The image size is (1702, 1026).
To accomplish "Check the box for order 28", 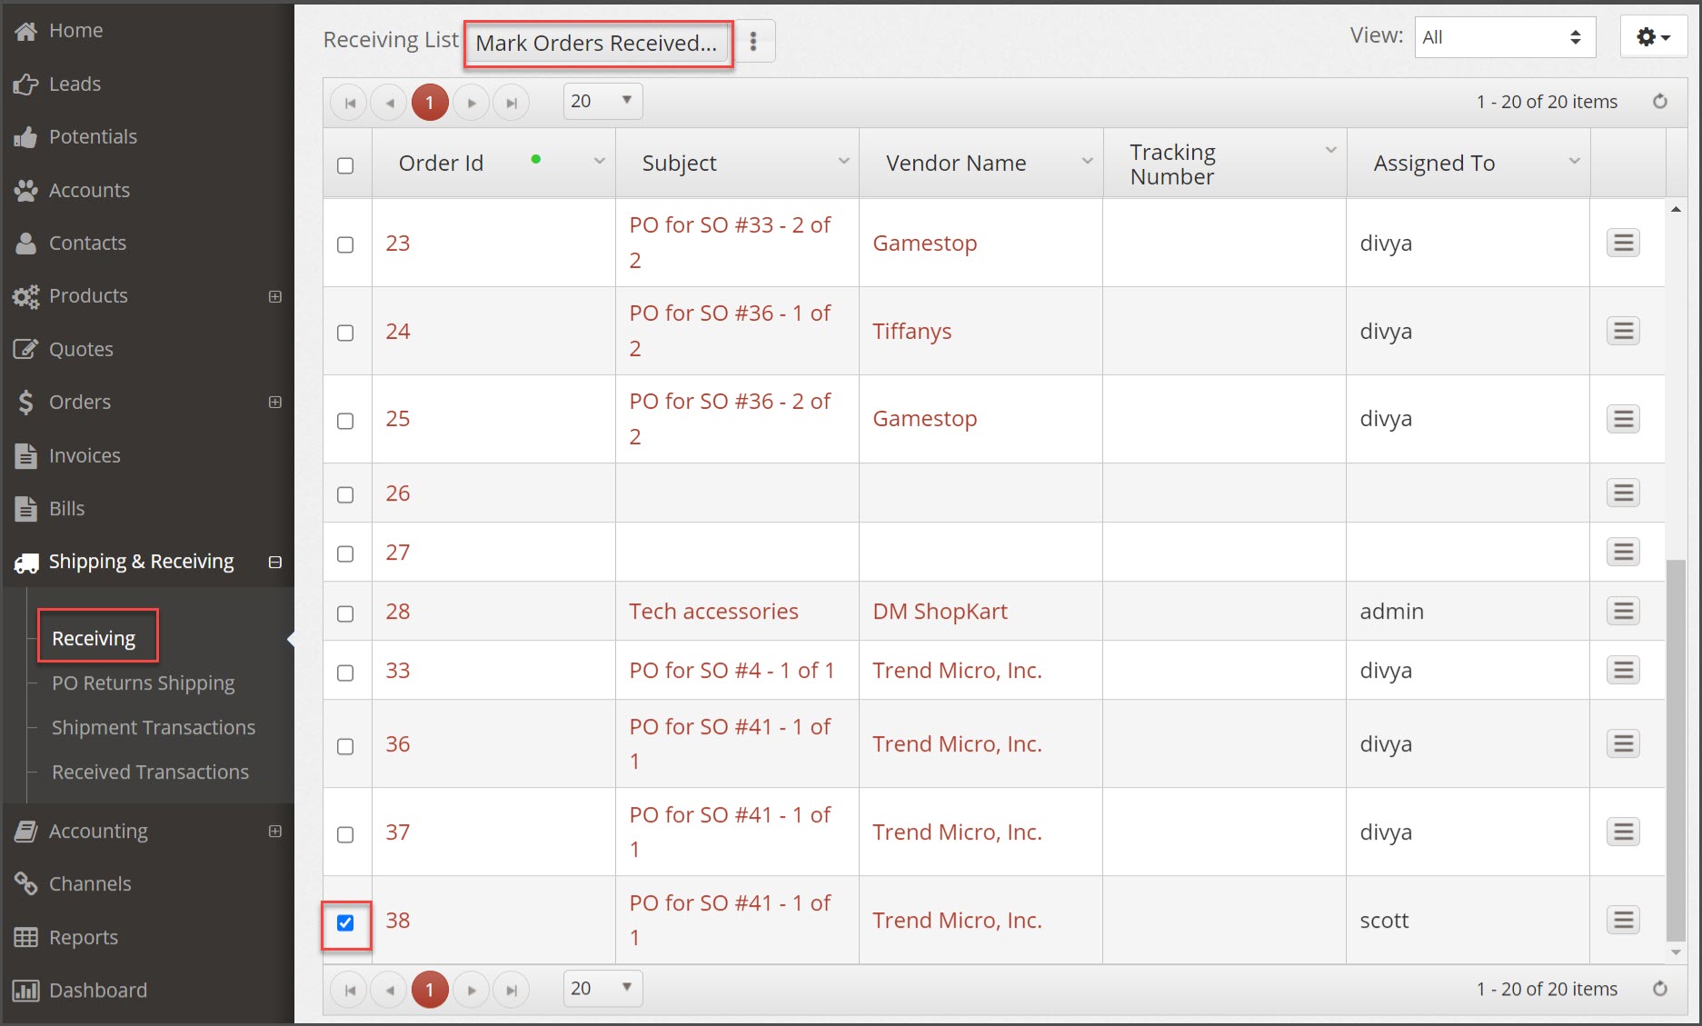I will (345, 613).
